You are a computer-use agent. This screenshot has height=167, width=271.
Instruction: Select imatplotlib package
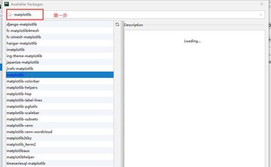[60, 50]
